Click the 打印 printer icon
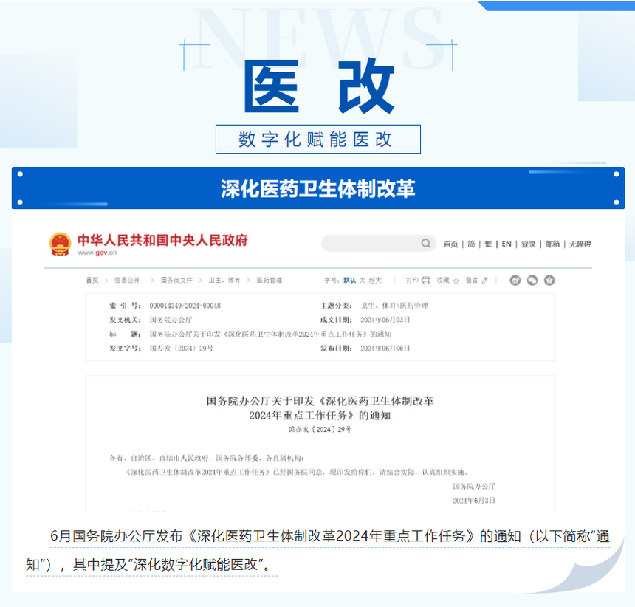This screenshot has width=635, height=607. pyautogui.click(x=426, y=280)
